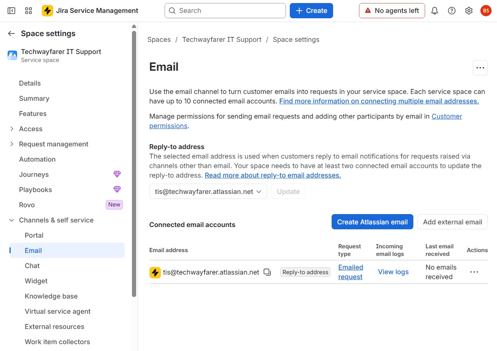Open Features in space settings

tap(33, 114)
